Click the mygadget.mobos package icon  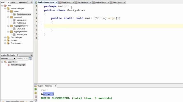point(11,31)
